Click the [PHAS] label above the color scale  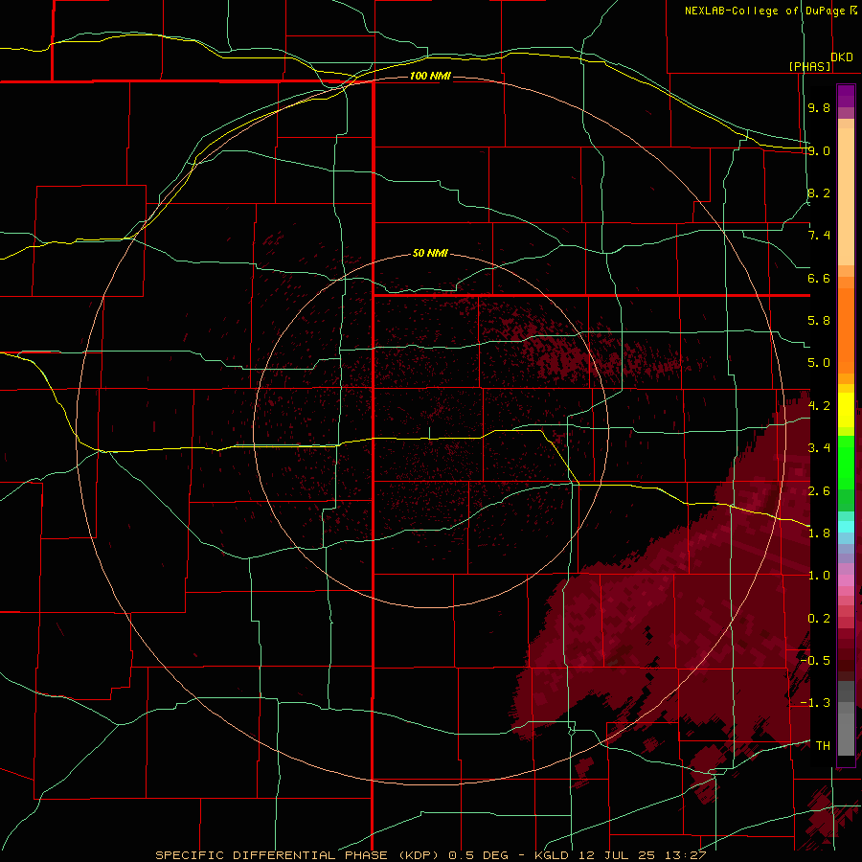pyautogui.click(x=809, y=66)
